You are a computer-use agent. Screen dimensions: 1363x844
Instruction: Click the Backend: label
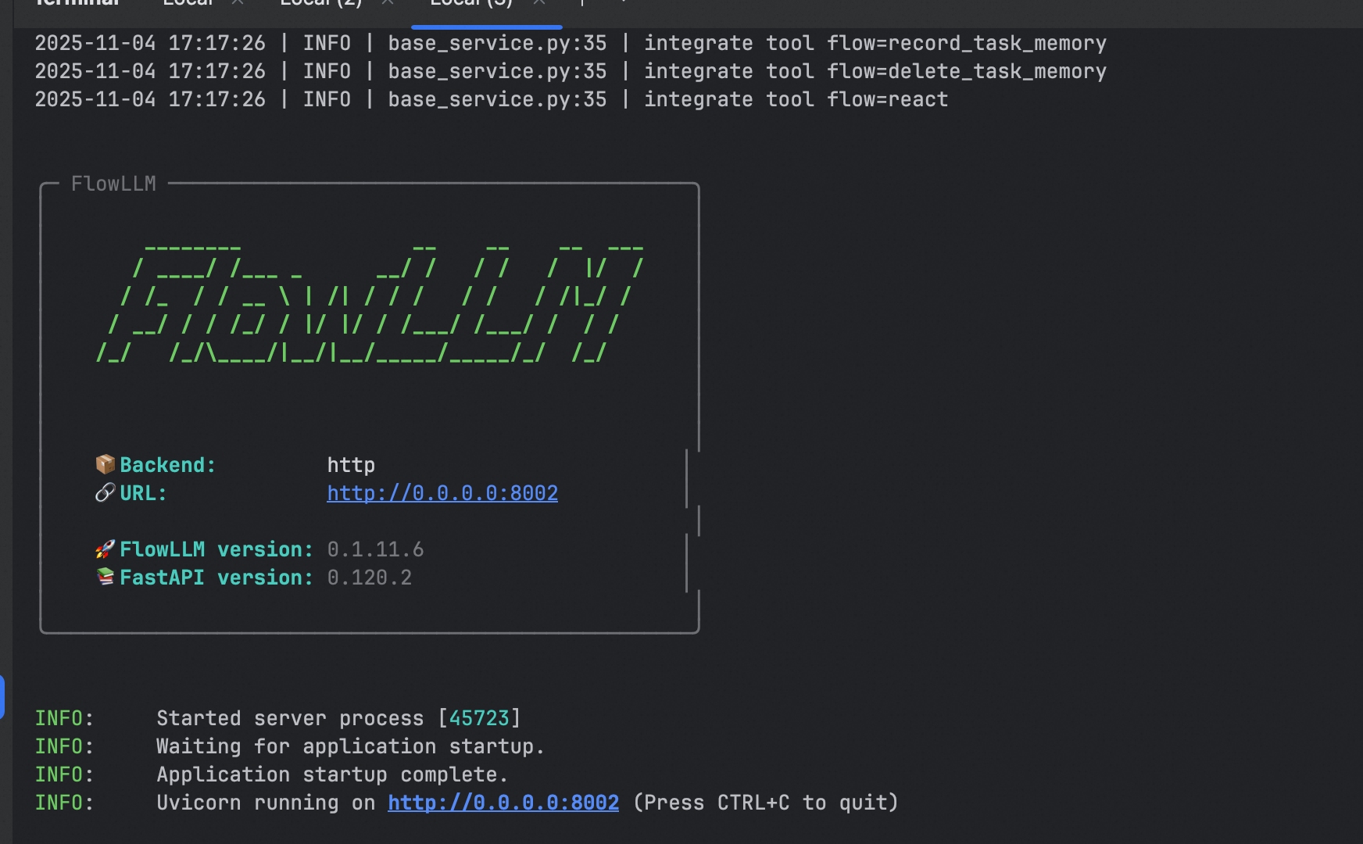click(167, 465)
